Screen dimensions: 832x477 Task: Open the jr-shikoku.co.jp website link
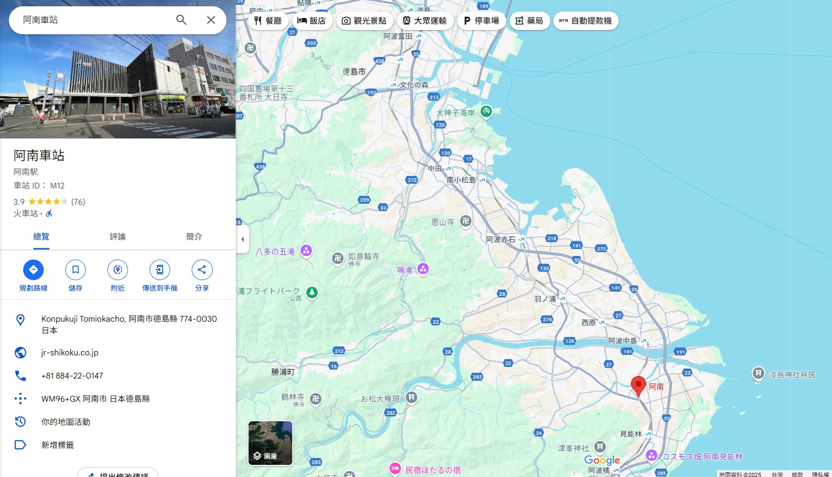click(70, 353)
